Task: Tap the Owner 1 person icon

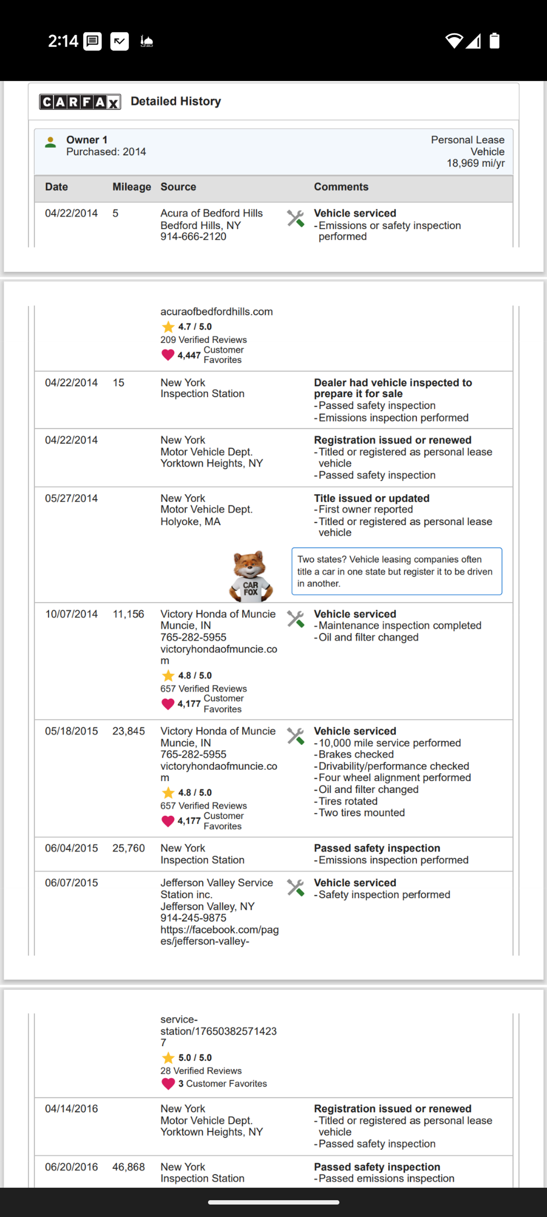Action: coord(50,142)
